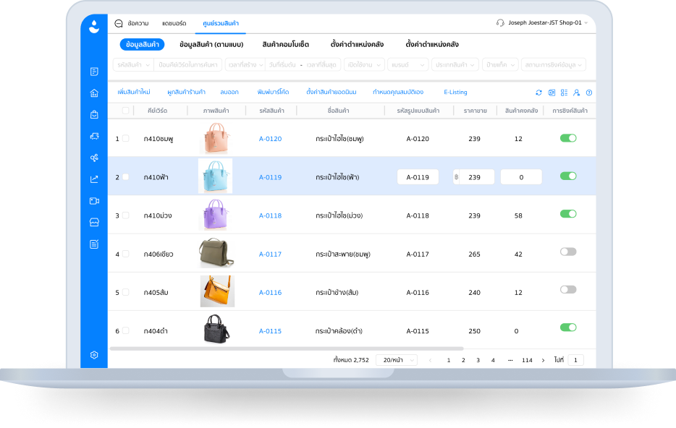Screen dimensions: 676x428
Task: Go to previous page arrow
Action: pos(430,360)
